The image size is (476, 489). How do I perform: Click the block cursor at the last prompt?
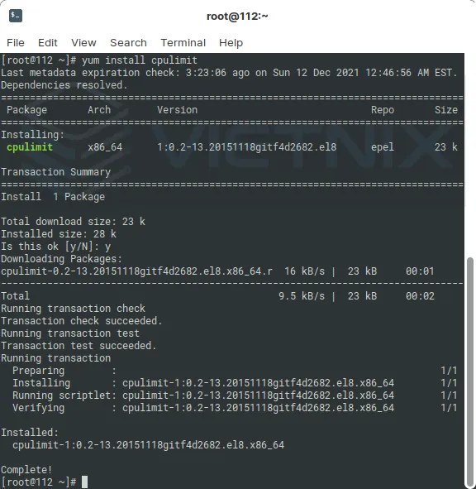point(84,482)
